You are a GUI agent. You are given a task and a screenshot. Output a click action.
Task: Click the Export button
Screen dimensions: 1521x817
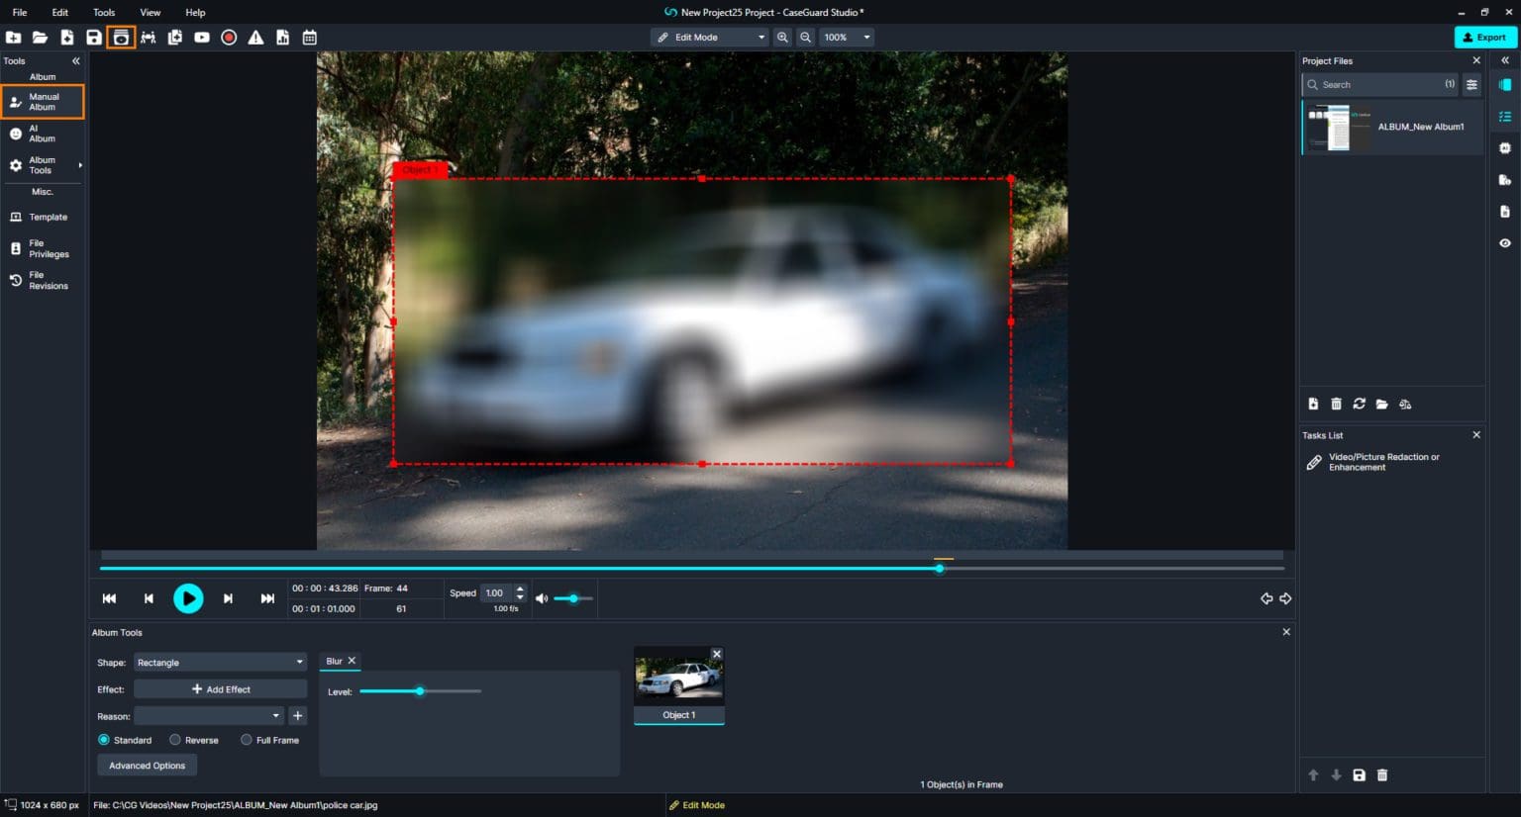click(1484, 37)
